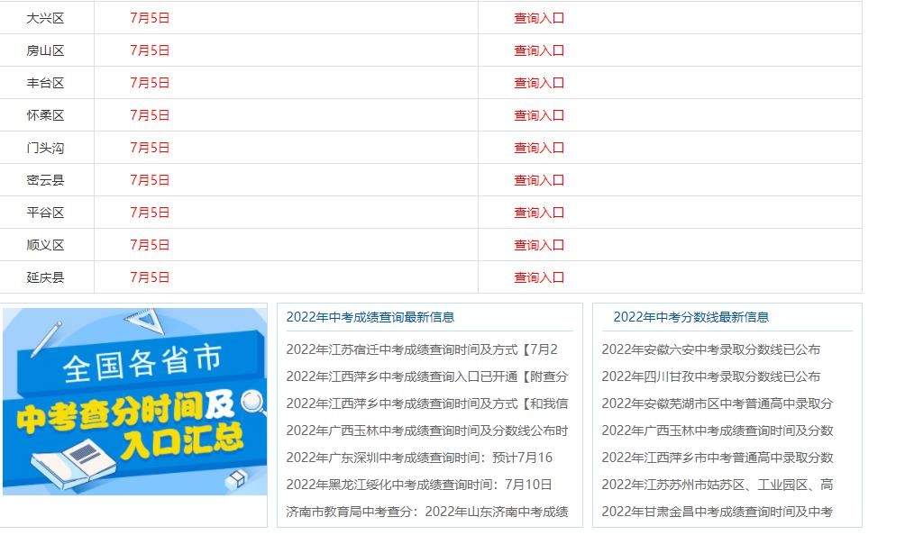Image resolution: width=905 pixels, height=535 pixels.
Task: Click 济南市教育局中考查分 article link
Action: (427, 512)
